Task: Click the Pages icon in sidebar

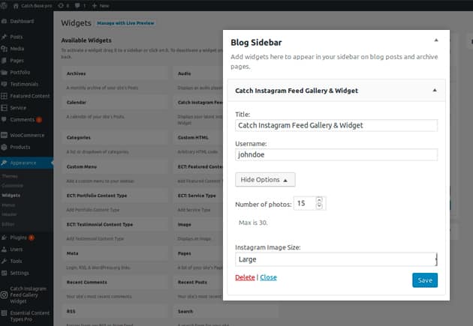Action: point(4,61)
